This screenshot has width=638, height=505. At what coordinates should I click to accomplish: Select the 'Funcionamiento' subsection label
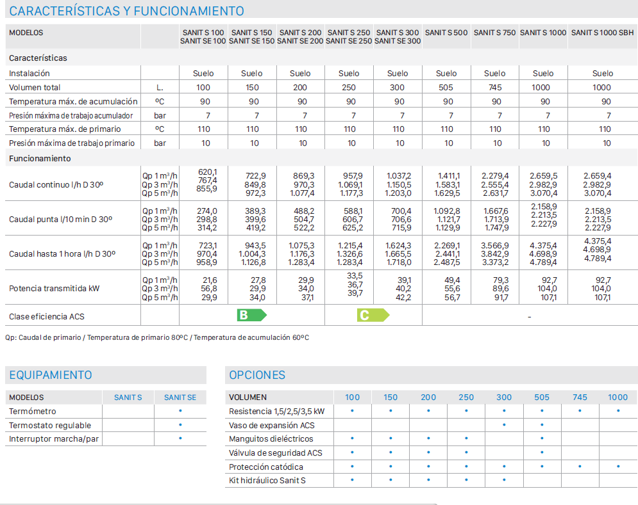(40, 159)
